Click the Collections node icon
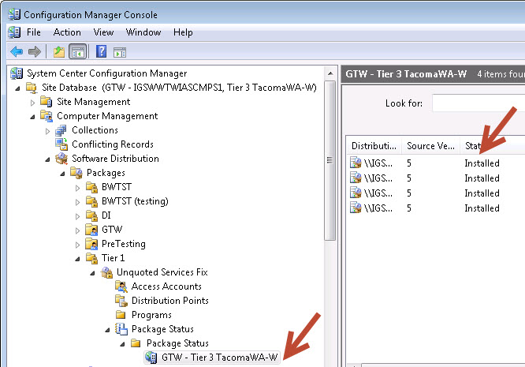This screenshot has width=525, height=367. [61, 130]
